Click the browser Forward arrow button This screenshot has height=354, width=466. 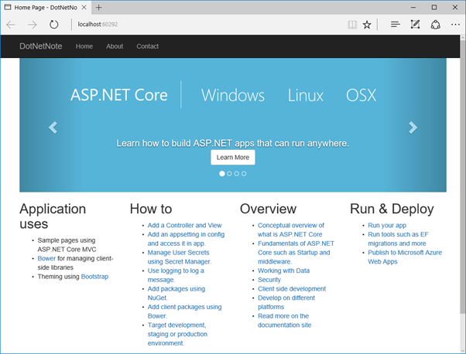coord(33,25)
